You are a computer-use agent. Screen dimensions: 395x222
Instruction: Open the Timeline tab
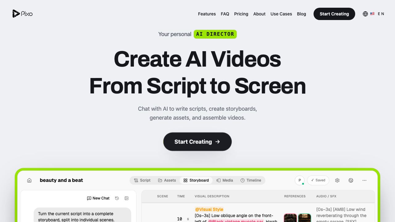pyautogui.click(x=251, y=180)
